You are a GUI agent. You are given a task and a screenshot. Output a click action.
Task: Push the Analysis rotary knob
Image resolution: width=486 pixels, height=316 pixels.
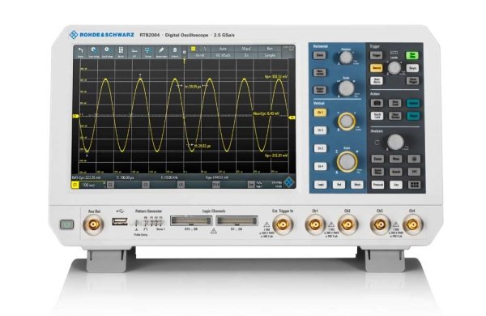click(x=395, y=143)
